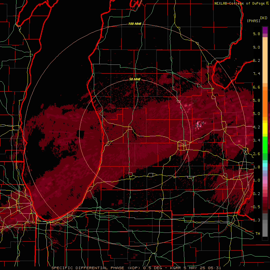Select the 8.2 legend value

pos(256,60)
